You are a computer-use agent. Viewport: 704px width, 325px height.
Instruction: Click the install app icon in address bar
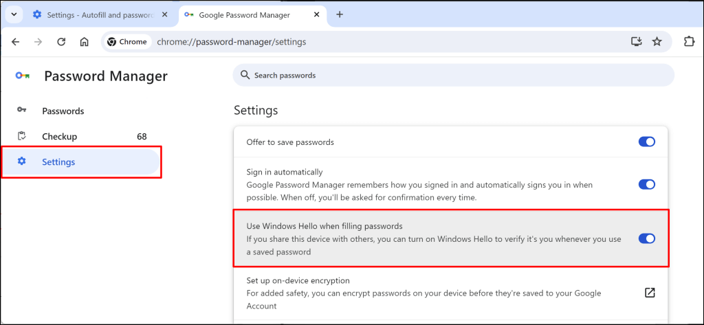[x=636, y=41]
